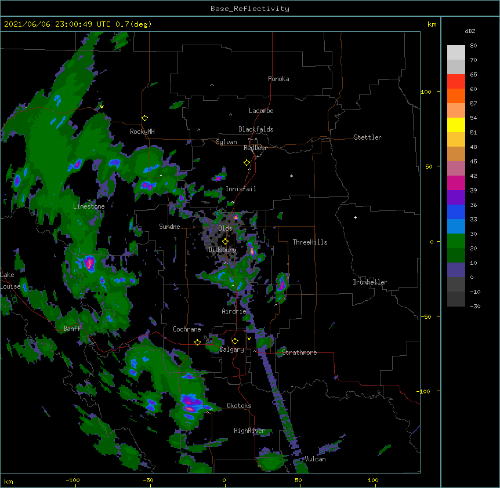Click the yellow V marker northeast of Calgary
The image size is (500, 488).
tap(249, 338)
